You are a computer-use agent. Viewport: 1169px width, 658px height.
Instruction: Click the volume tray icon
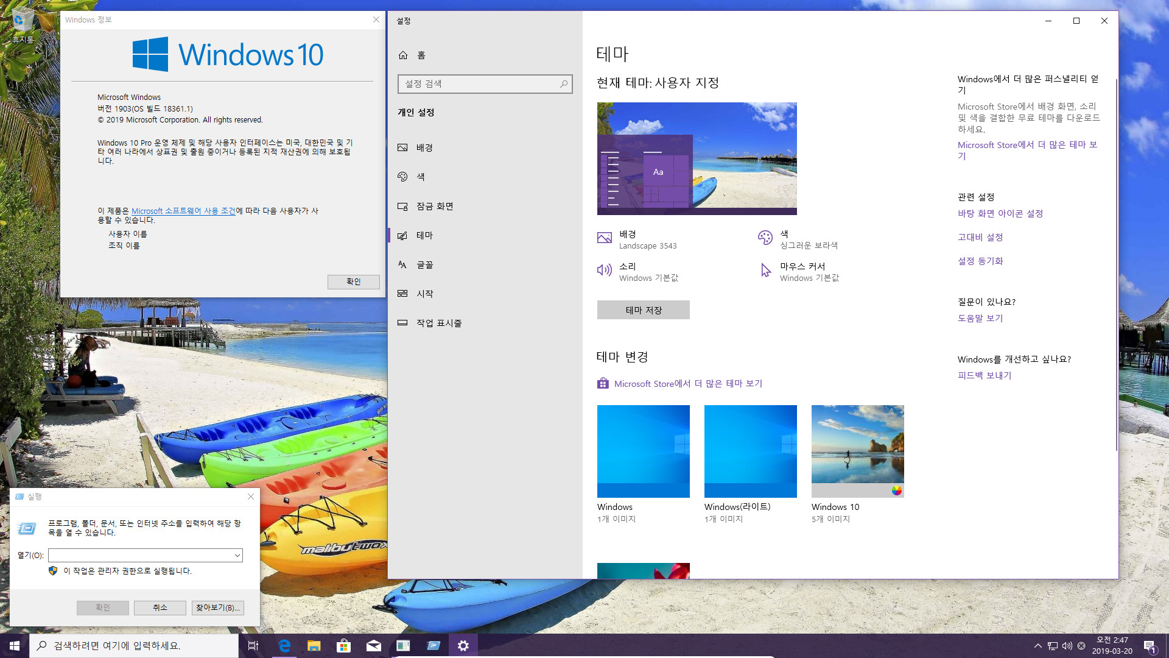tap(1067, 646)
